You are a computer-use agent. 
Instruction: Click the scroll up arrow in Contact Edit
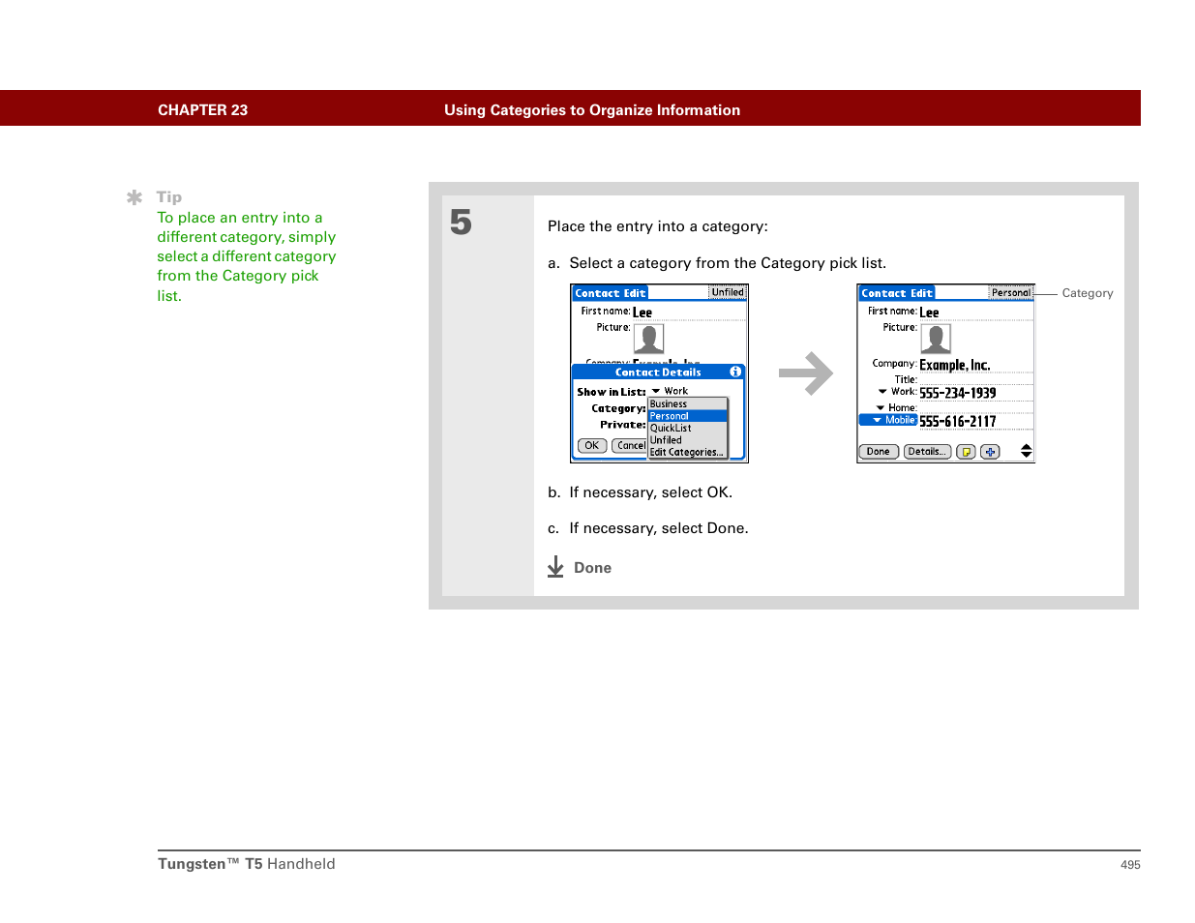pos(1027,447)
